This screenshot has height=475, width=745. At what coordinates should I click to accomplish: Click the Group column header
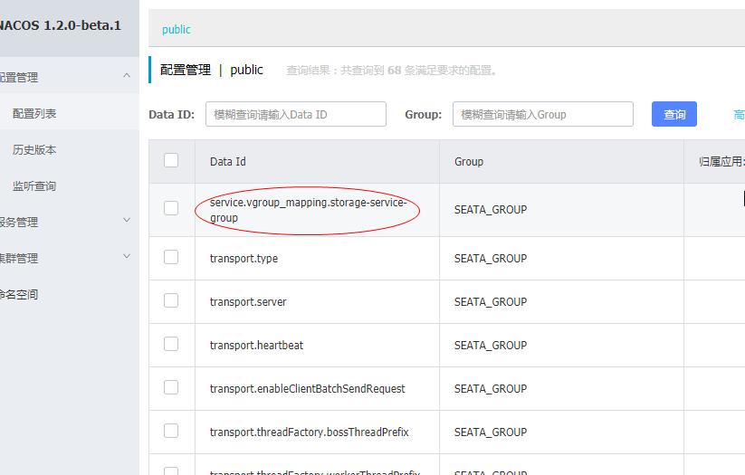[469, 161]
